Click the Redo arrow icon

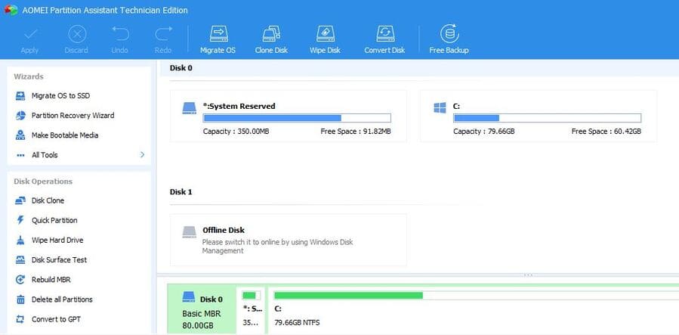(x=163, y=34)
